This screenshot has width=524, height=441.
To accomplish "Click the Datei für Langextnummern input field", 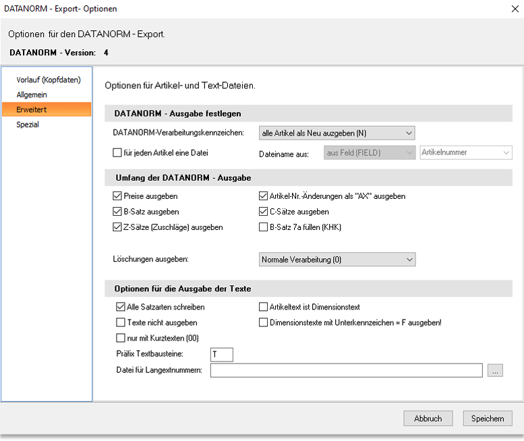I will pyautogui.click(x=346, y=370).
